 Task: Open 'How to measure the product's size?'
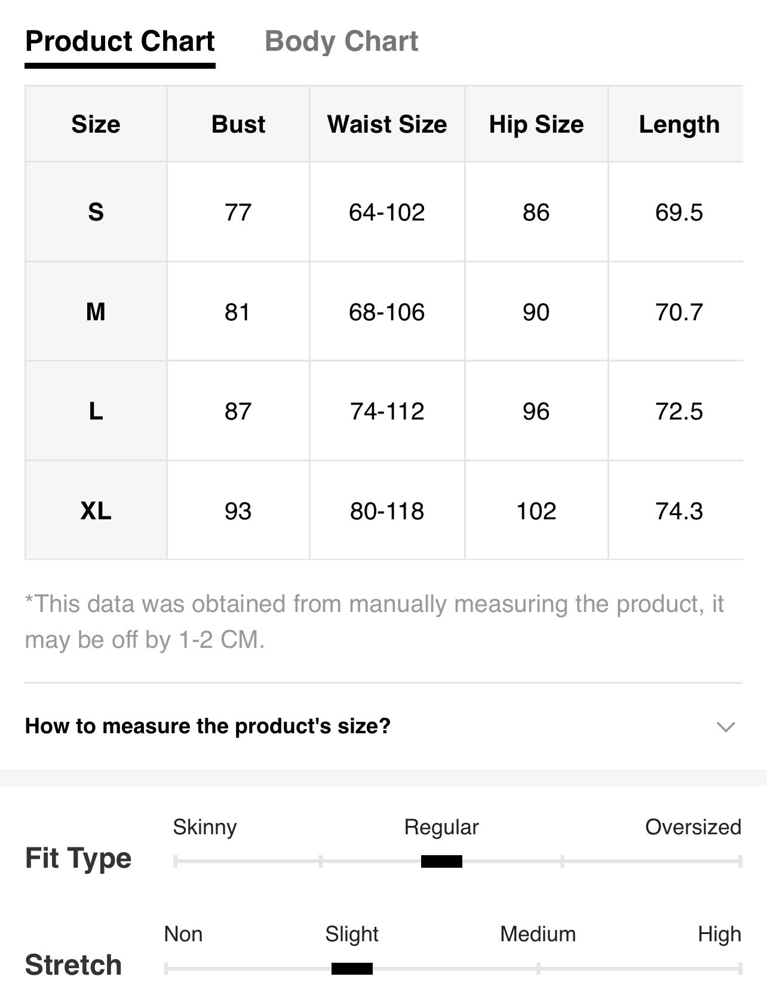pos(207,726)
